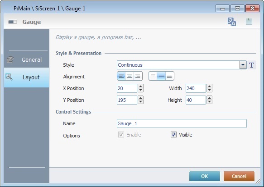This screenshot has height=187, width=264.
Task: Select top vertical alignment
Action: (x=153, y=76)
